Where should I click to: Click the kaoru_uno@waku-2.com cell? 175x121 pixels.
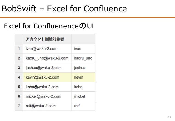tap(47, 58)
